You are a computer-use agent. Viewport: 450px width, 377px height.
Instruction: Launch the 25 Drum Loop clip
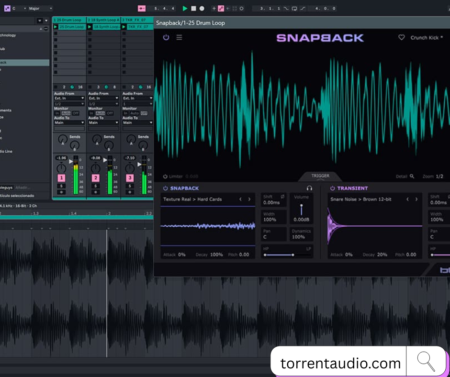click(x=56, y=27)
